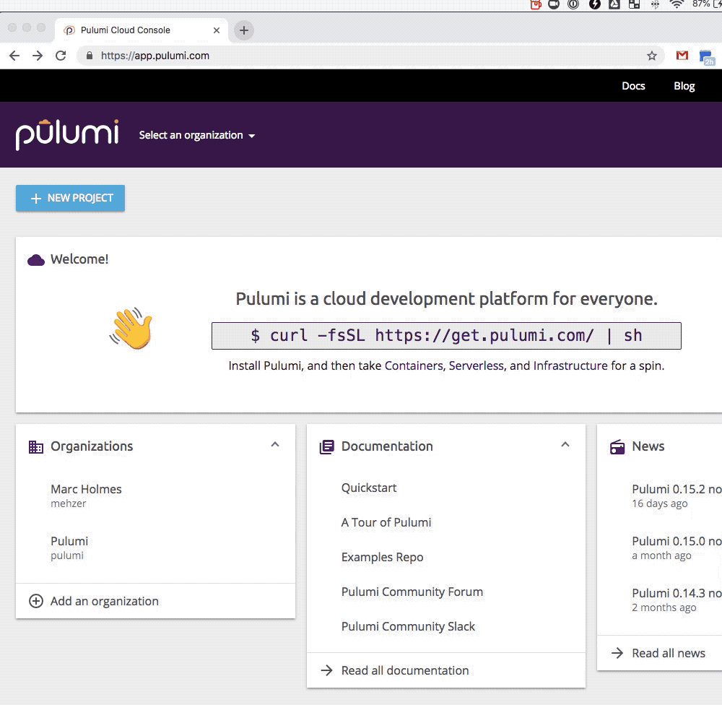
Task: Click the arrow icon beside Read all news
Action: pyautogui.click(x=617, y=653)
